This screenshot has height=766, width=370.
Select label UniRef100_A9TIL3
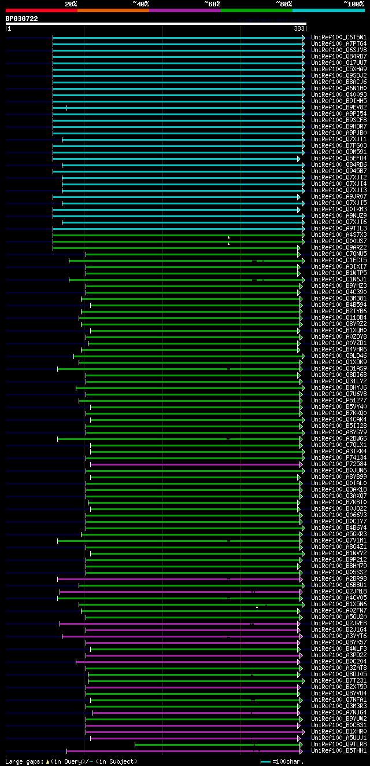(x=339, y=228)
